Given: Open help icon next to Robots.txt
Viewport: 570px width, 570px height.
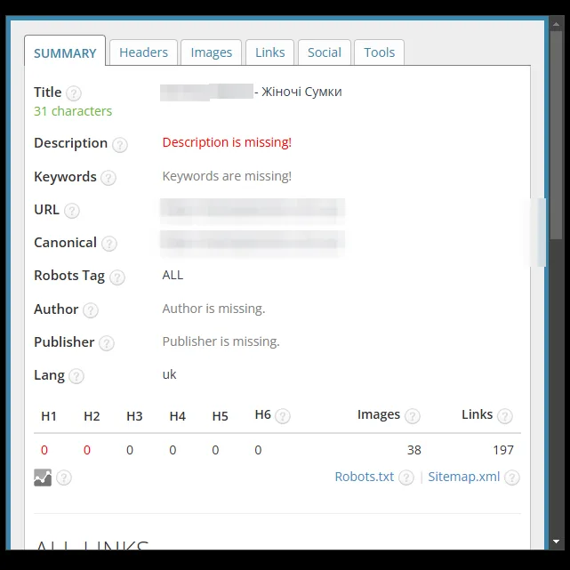Looking at the screenshot, I should [x=406, y=478].
